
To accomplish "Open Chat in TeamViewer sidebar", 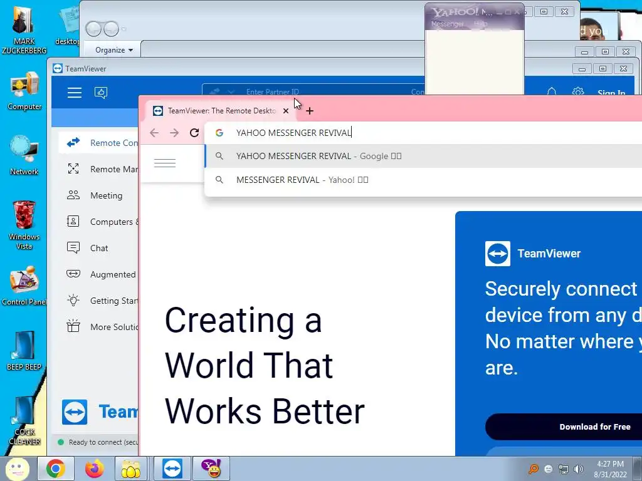I will coord(98,248).
